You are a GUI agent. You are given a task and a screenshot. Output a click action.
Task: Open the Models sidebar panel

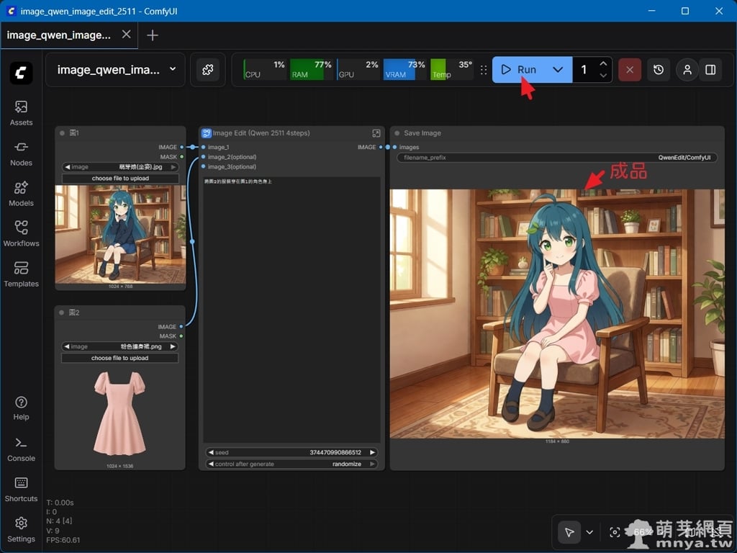(21, 193)
